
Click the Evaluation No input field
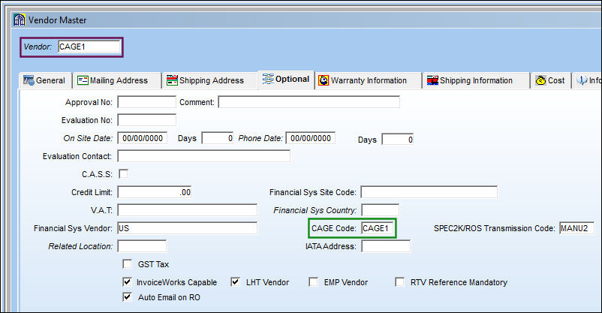click(146, 120)
